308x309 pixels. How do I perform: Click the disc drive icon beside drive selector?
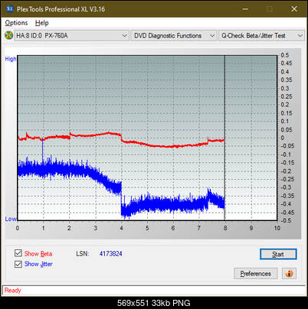click(x=9, y=35)
